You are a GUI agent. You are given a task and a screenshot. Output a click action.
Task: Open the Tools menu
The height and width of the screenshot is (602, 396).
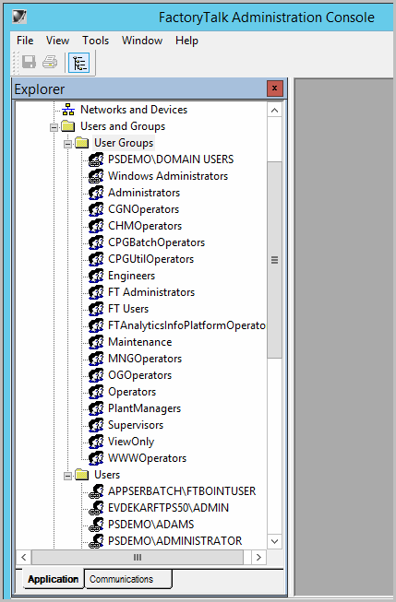point(96,41)
